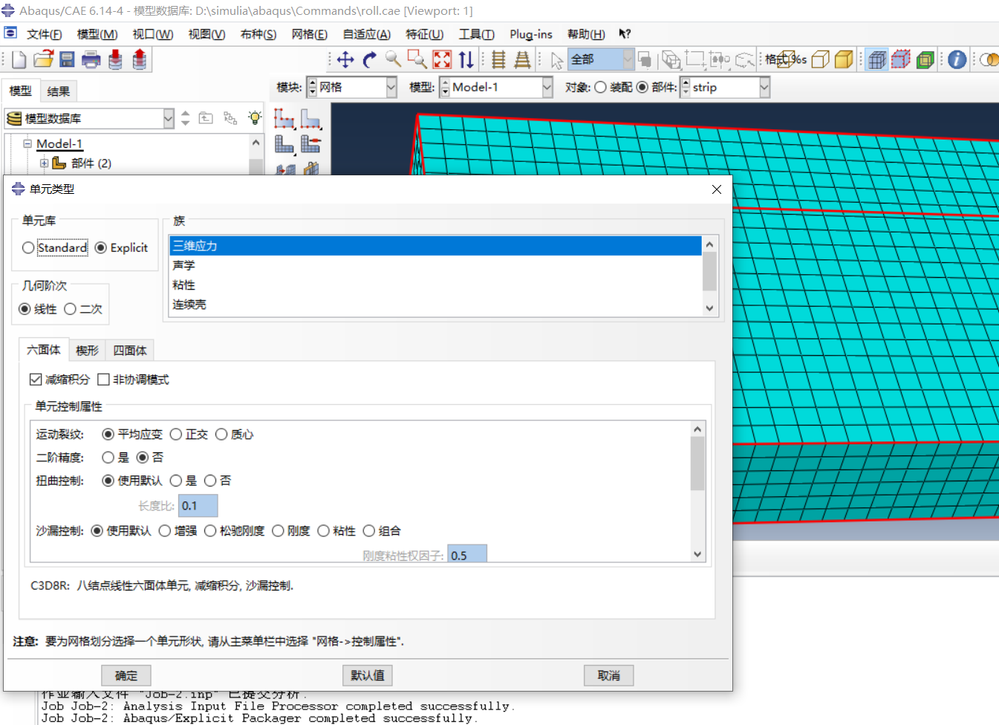The image size is (999, 725).
Task: Choose 二次 geometric order
Action: (x=71, y=309)
